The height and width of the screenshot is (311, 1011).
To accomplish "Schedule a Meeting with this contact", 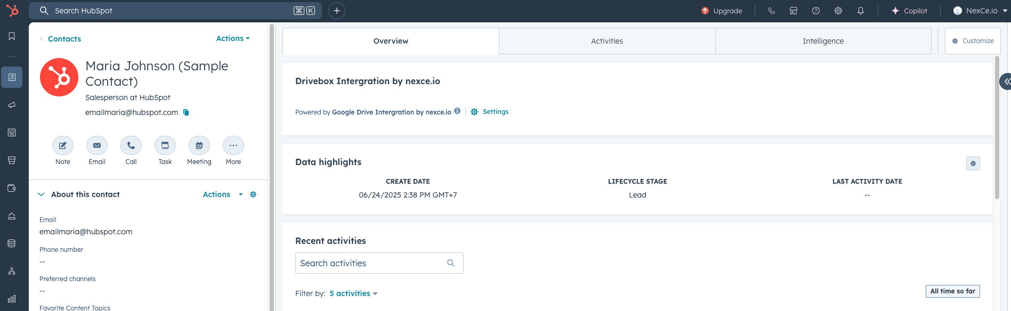I will [x=199, y=145].
